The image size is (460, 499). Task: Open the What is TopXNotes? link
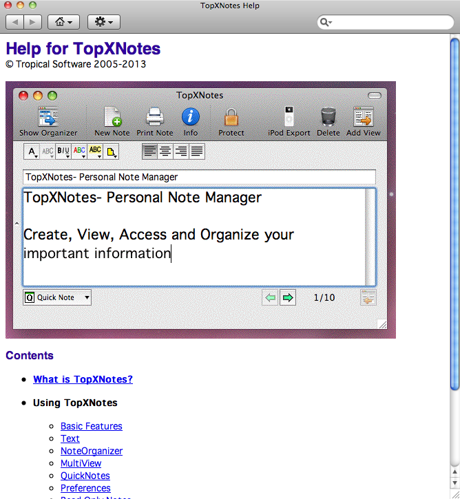[83, 379]
